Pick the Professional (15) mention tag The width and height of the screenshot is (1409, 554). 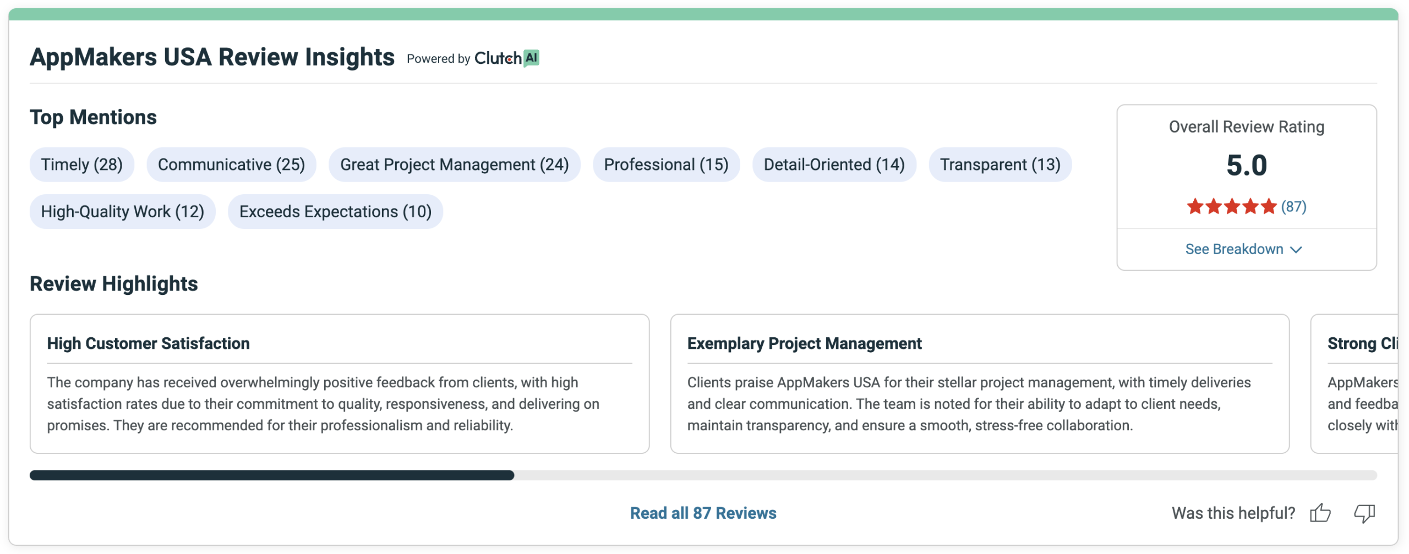[666, 164]
